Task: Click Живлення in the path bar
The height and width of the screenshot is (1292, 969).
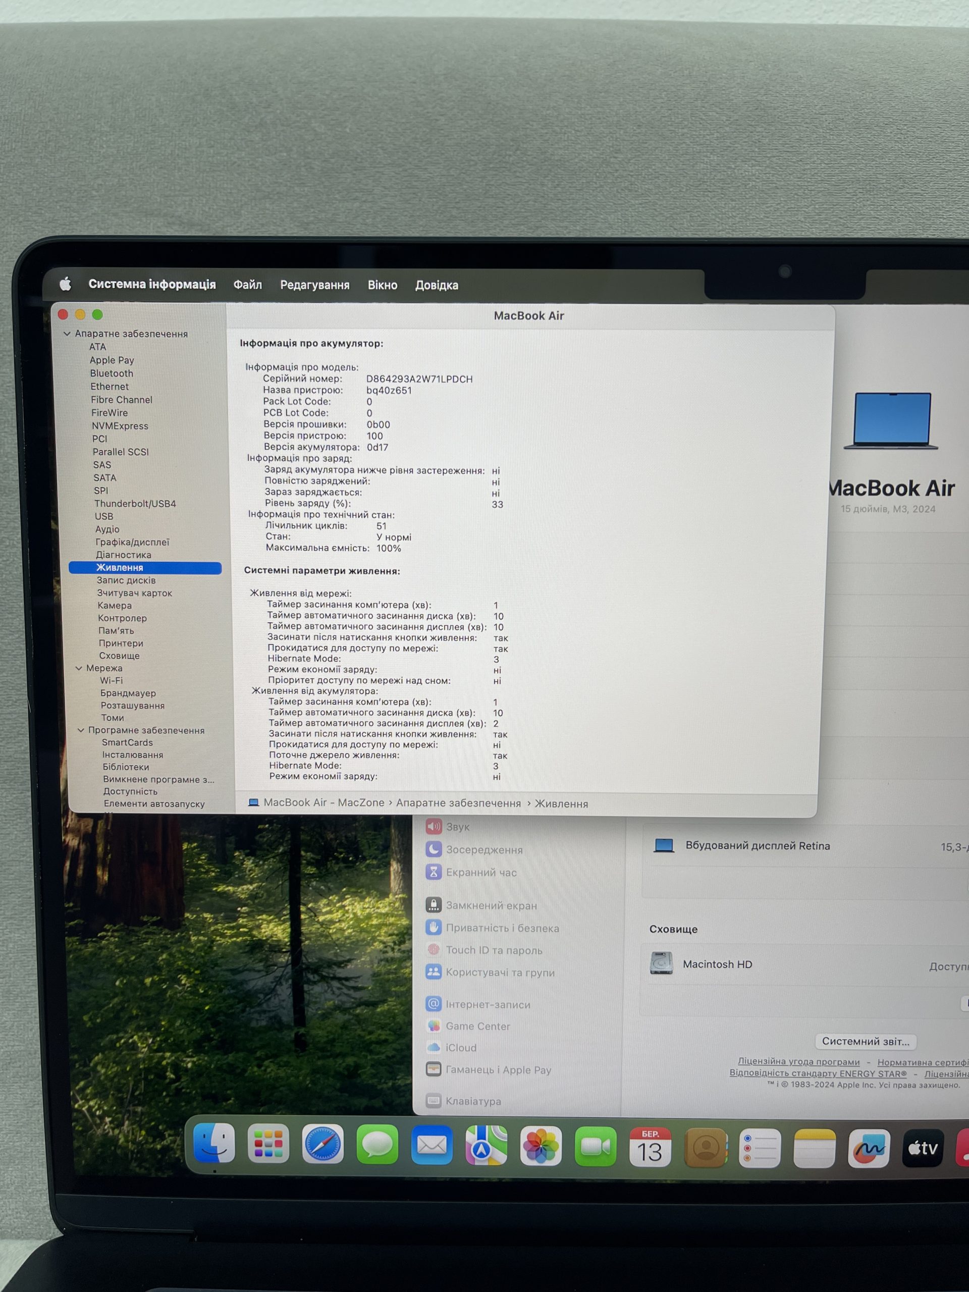Action: [x=561, y=803]
